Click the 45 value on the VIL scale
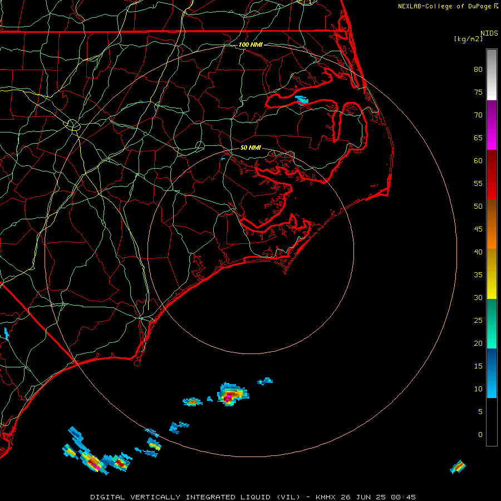 [x=478, y=229]
